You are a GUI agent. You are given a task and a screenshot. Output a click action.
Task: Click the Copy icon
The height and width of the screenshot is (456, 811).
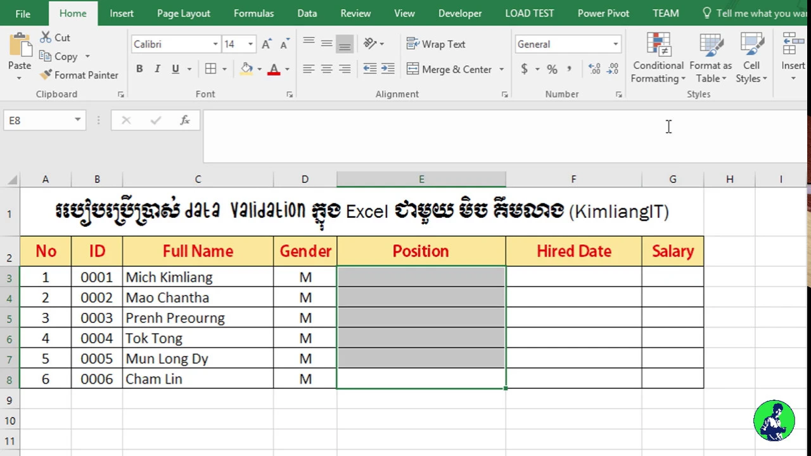(45, 56)
